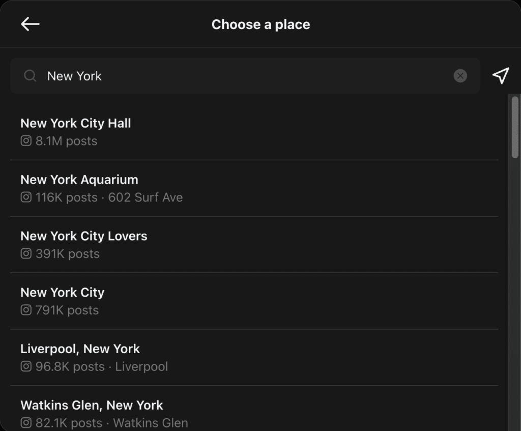Click the 602 Surf Ave address text
521x431 pixels.
[146, 197]
